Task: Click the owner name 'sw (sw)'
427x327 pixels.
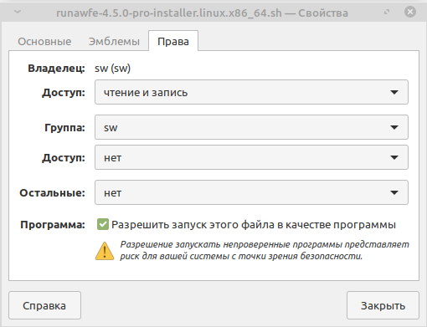Action: tap(113, 69)
